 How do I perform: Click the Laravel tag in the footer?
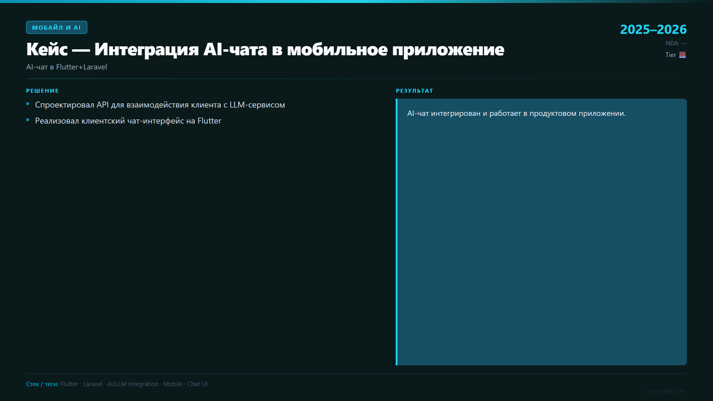(x=92, y=384)
